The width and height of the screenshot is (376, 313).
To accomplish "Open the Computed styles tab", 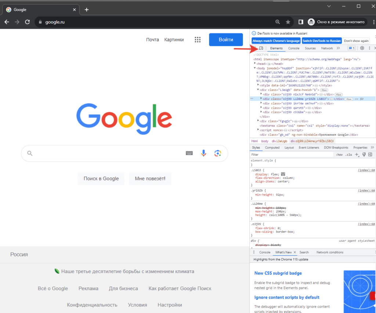I will [x=272, y=148].
